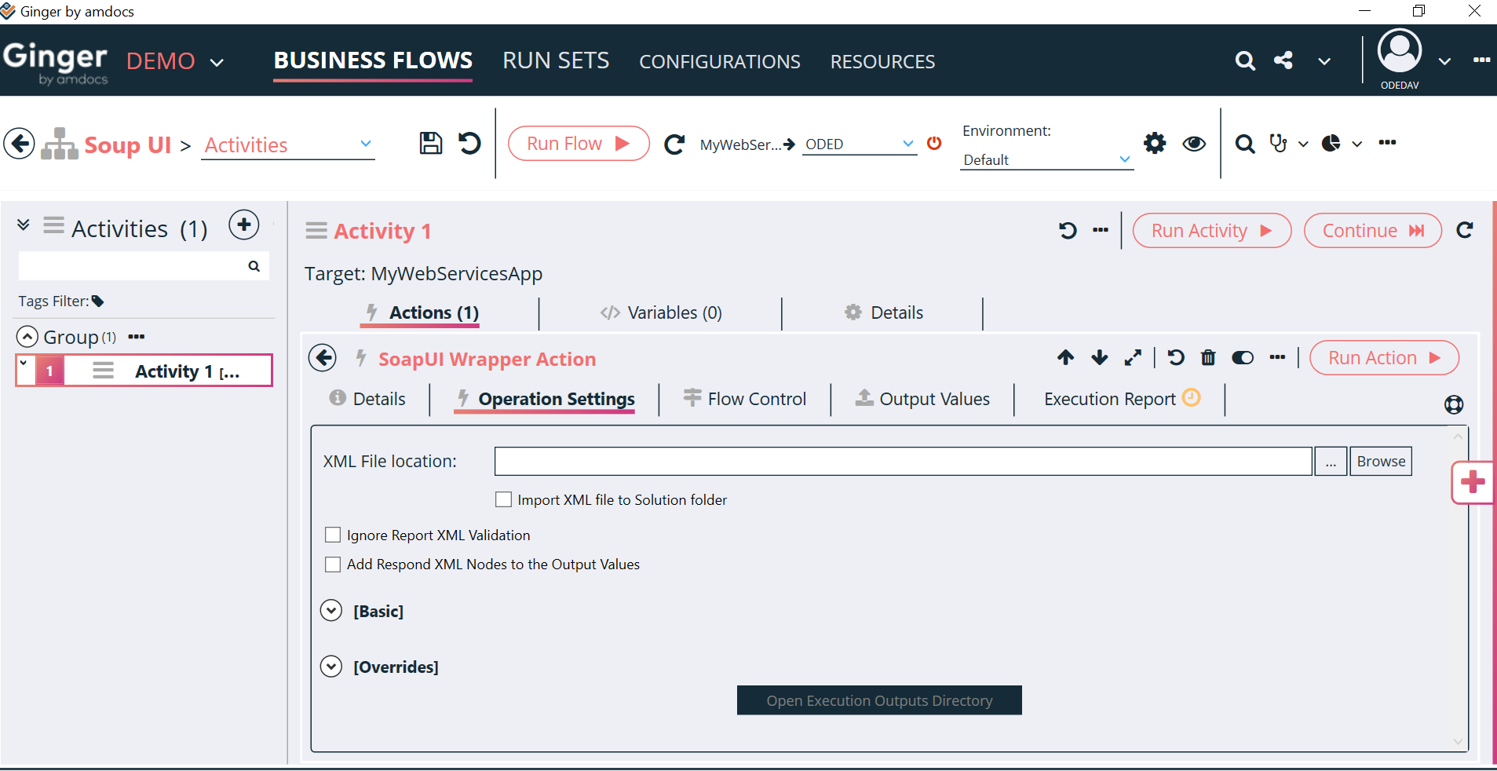This screenshot has height=771, width=1497.
Task: Click the Run Flow button
Action: (x=579, y=144)
